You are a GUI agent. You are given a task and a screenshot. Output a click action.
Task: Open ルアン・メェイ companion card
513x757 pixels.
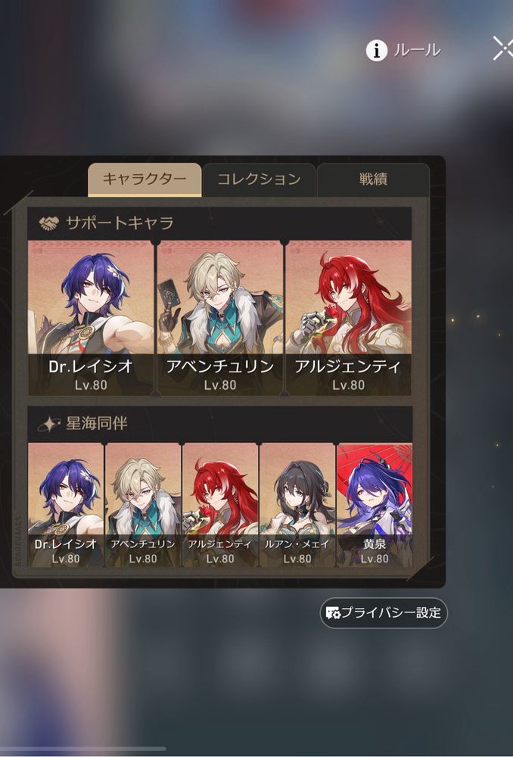297,505
